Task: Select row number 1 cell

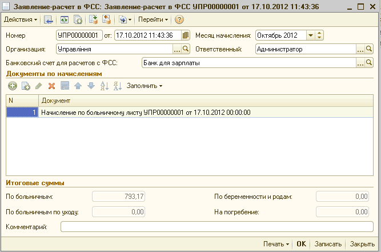Action: (22, 112)
